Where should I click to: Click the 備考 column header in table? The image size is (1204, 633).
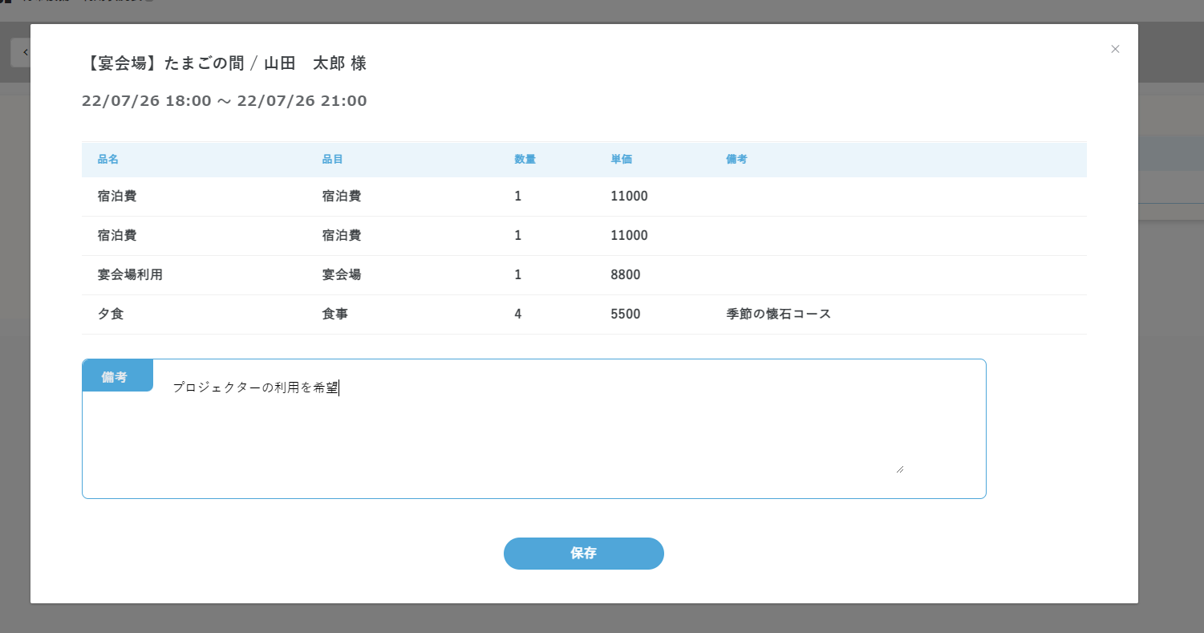pyautogui.click(x=736, y=160)
